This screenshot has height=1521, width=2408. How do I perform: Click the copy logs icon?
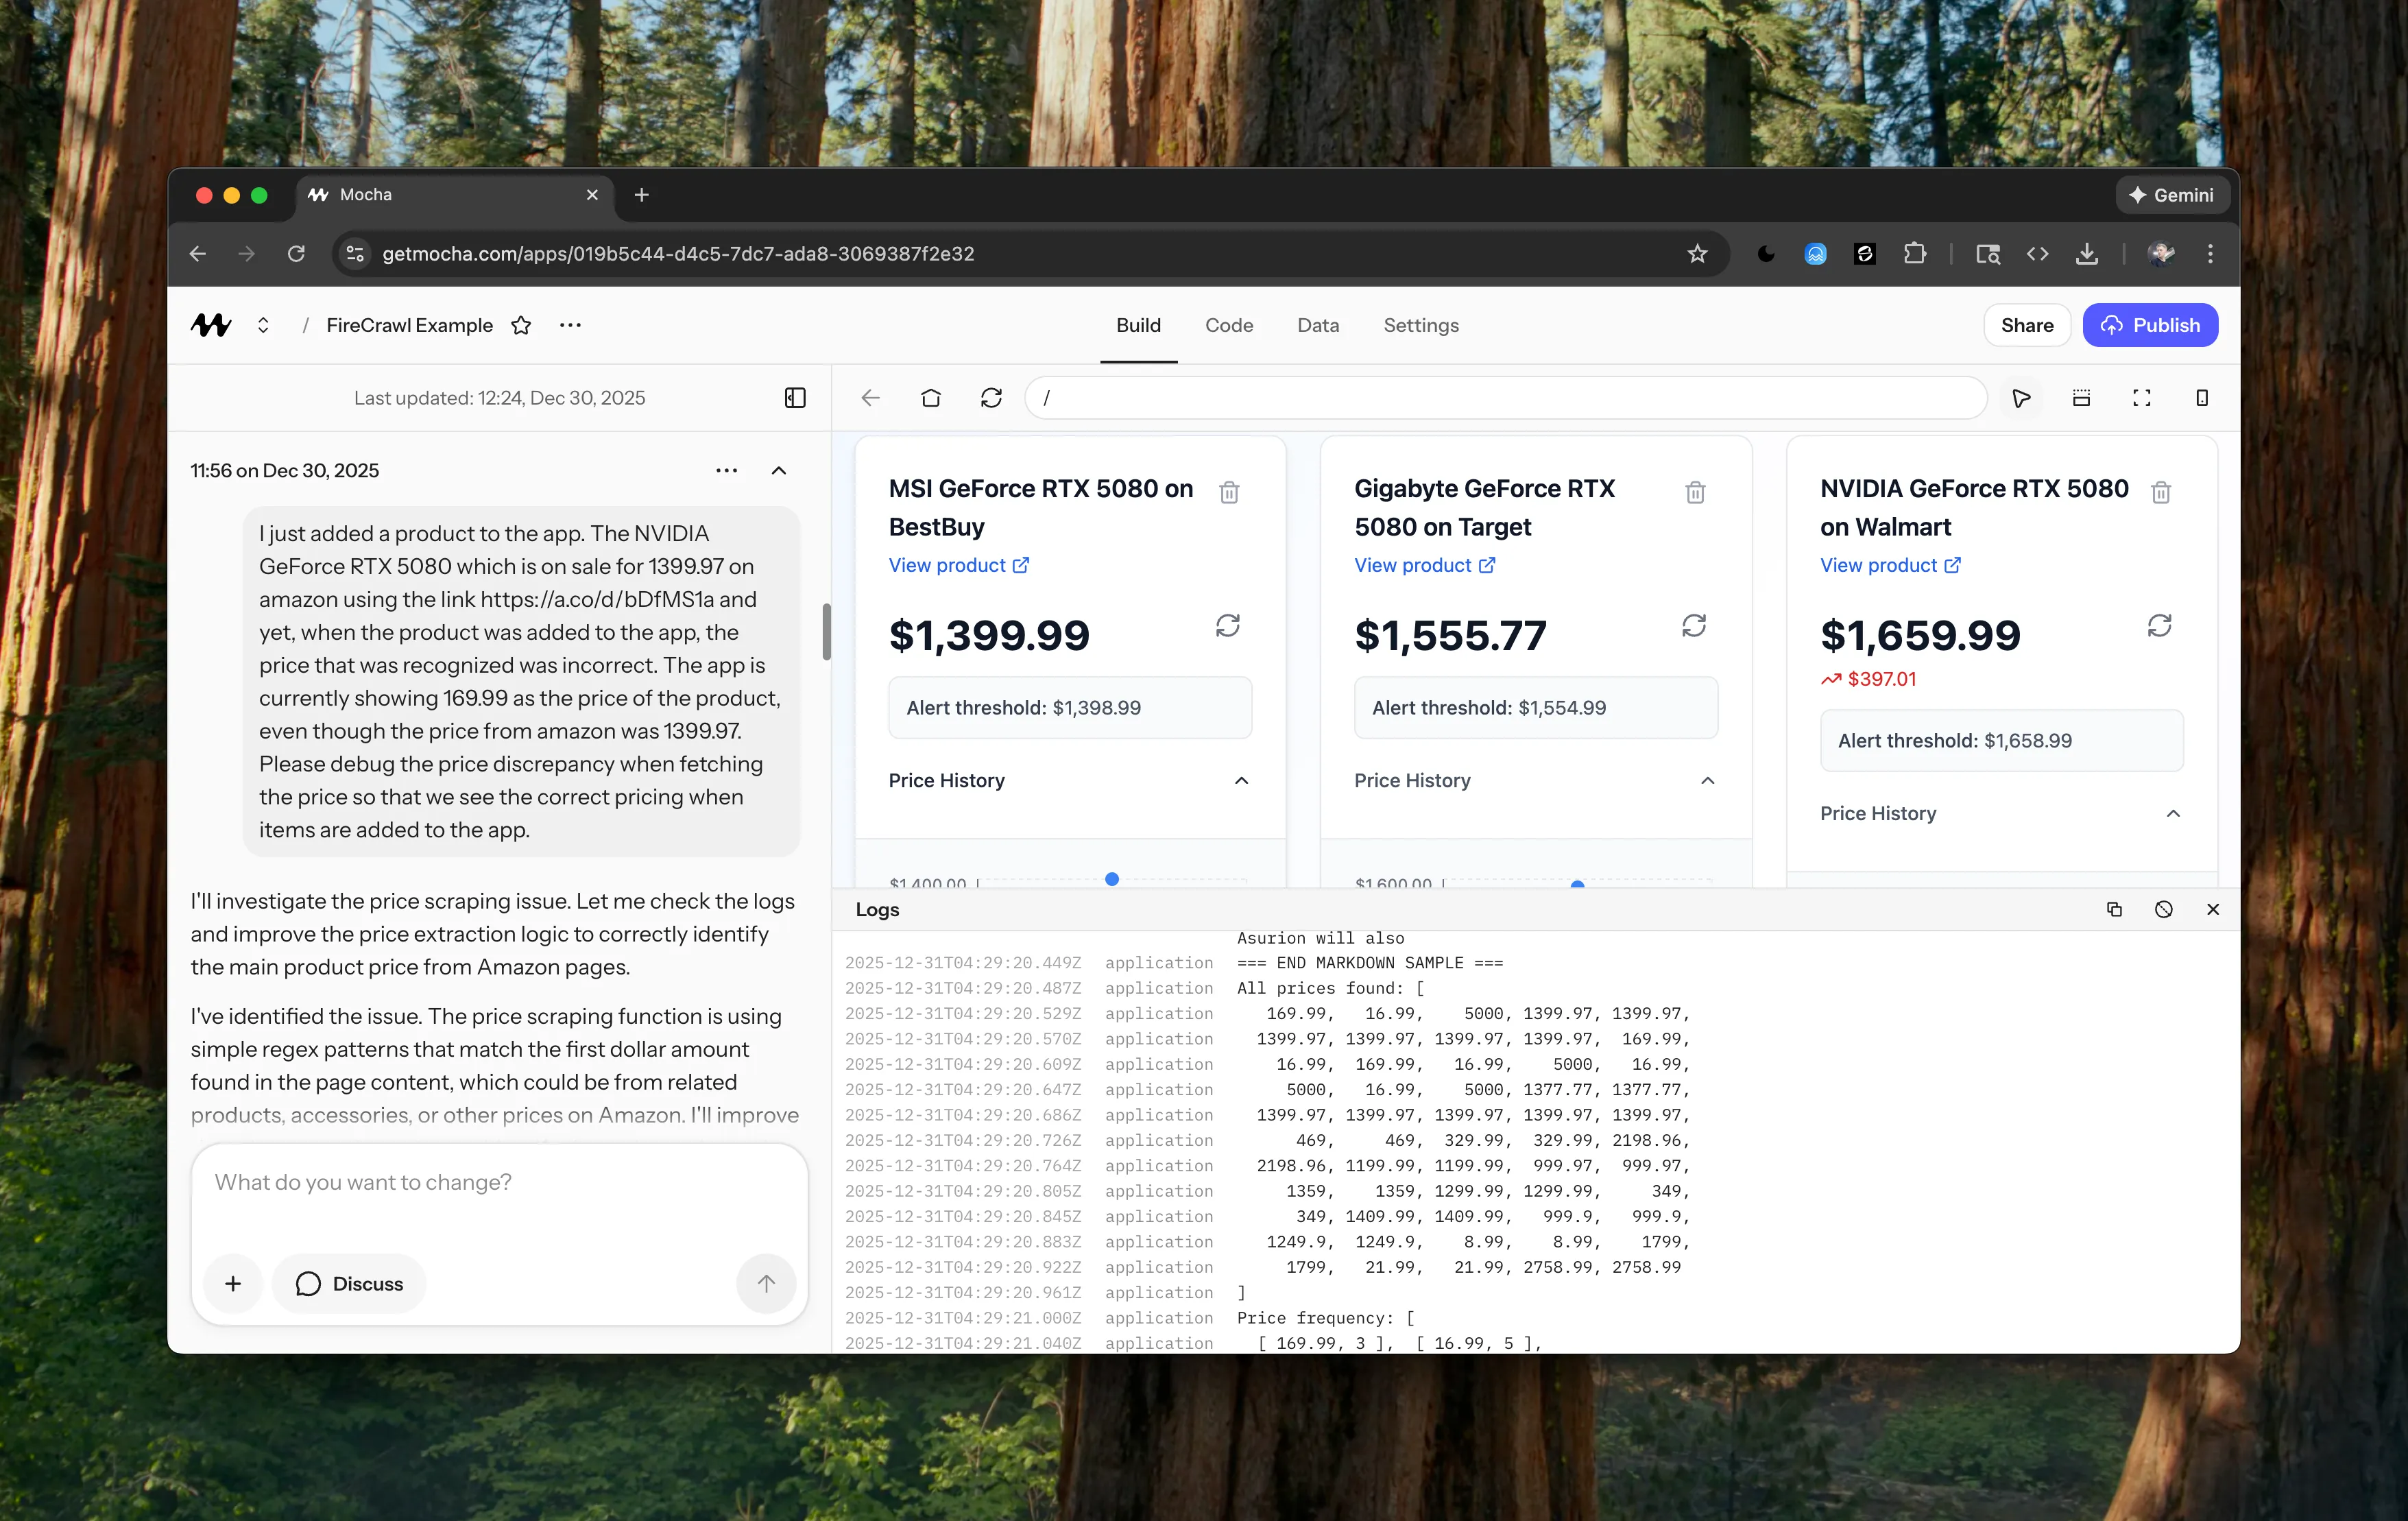(2114, 909)
